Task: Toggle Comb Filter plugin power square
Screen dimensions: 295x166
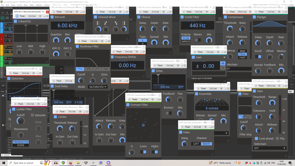Action: click(182, 17)
